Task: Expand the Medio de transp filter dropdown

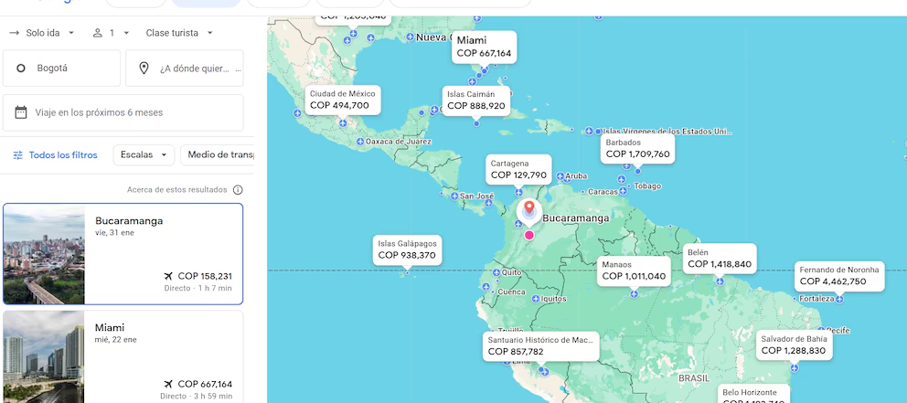Action: (x=218, y=155)
